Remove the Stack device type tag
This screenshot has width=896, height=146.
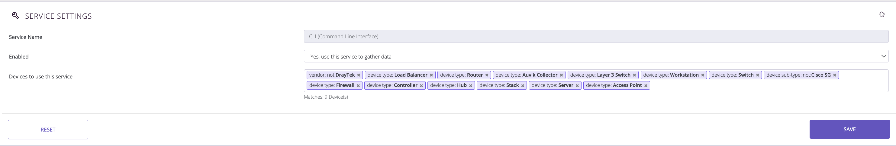pyautogui.click(x=523, y=85)
